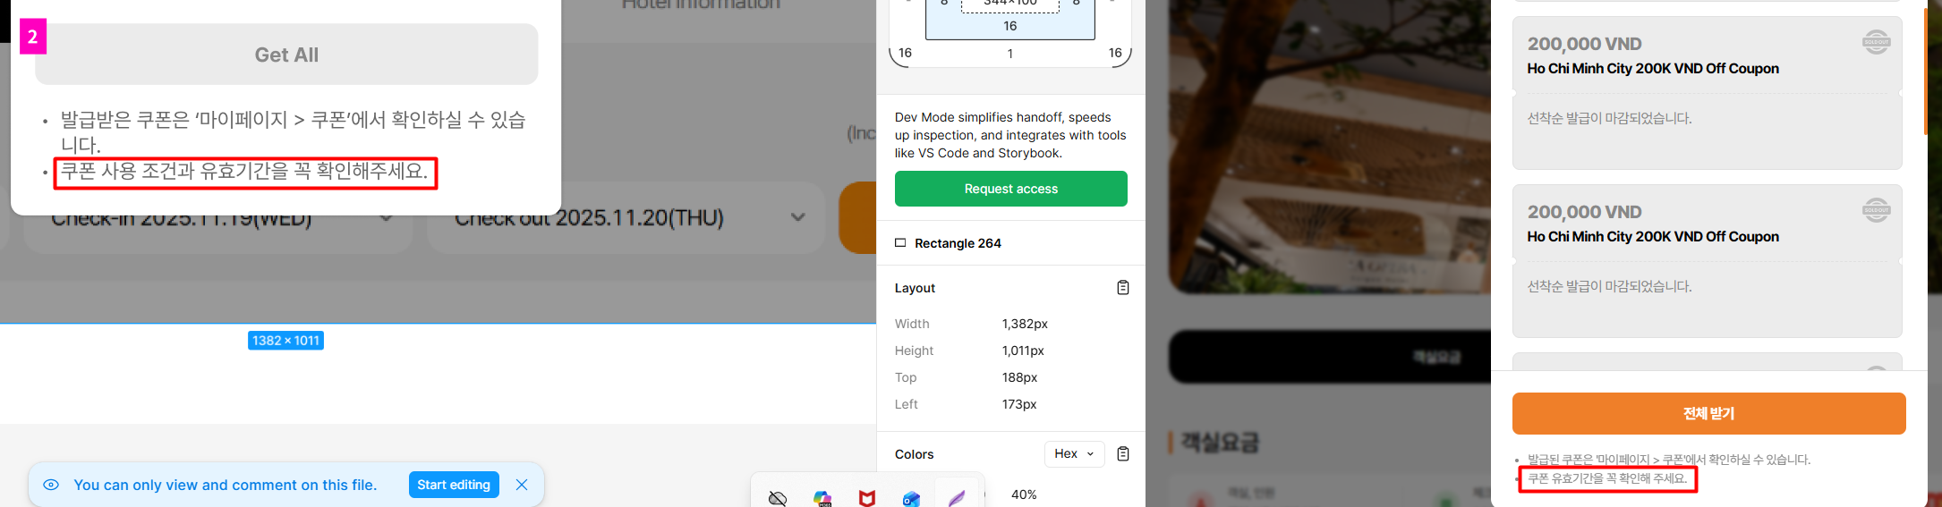This screenshot has width=1942, height=507.
Task: Open the Outlook tray icon
Action: click(911, 498)
